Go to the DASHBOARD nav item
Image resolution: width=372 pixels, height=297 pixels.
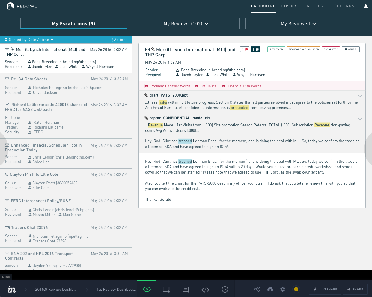coord(263,6)
